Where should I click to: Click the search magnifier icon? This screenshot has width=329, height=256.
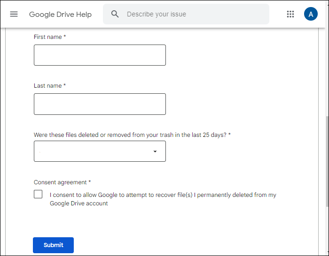[115, 14]
